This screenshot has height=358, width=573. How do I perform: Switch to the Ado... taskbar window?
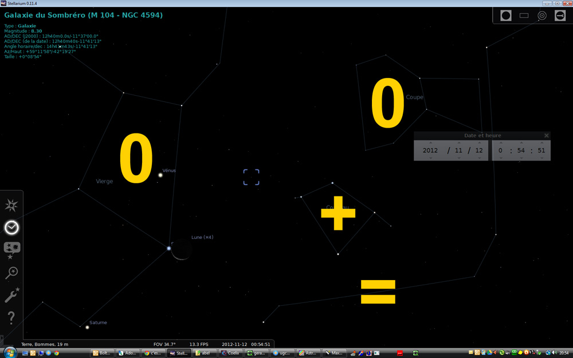128,353
